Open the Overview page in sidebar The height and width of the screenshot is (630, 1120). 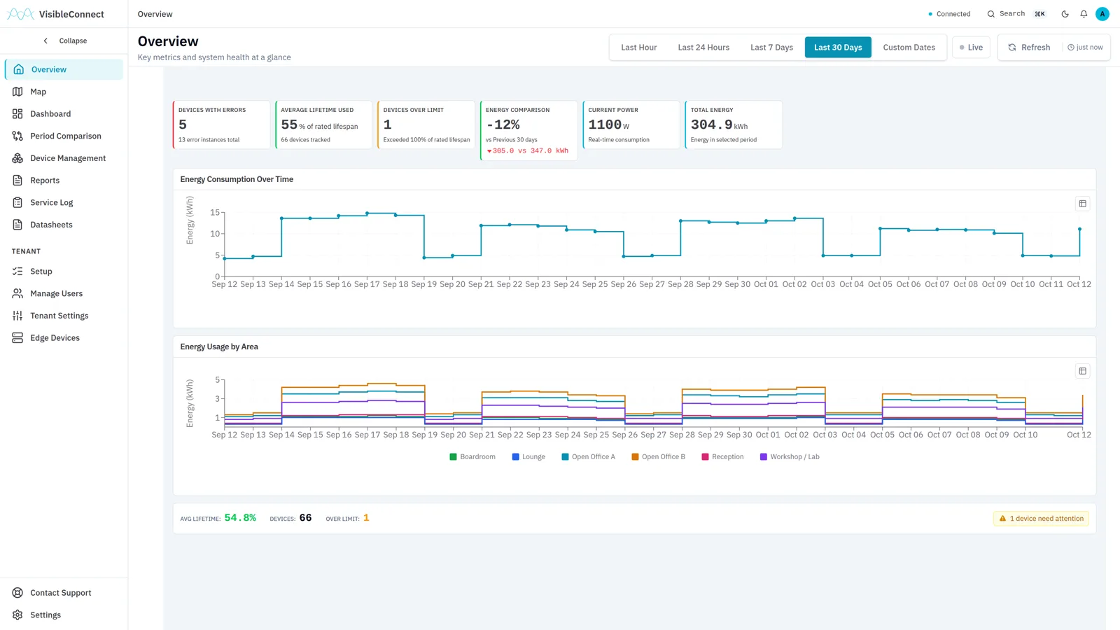coord(64,69)
